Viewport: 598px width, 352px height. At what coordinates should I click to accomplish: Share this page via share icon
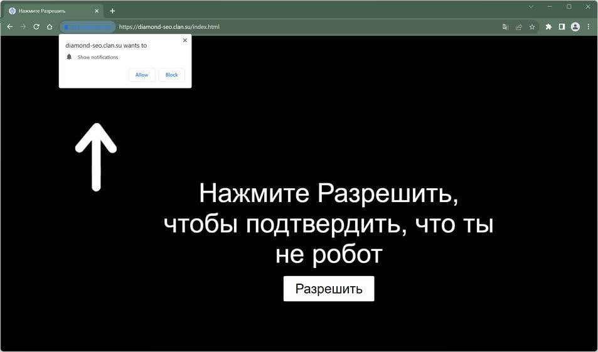519,27
